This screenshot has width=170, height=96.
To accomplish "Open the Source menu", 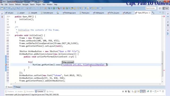I will (11, 5).
